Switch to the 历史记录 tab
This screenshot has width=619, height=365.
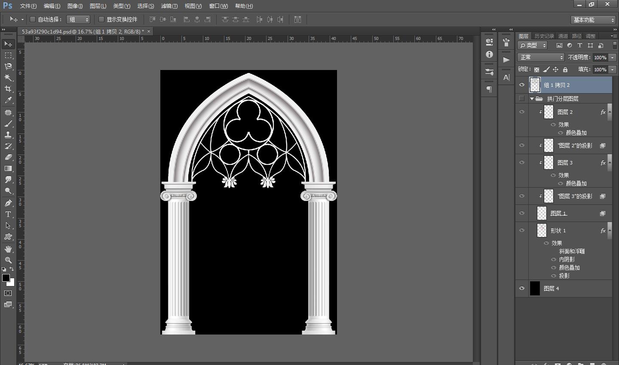coord(544,36)
